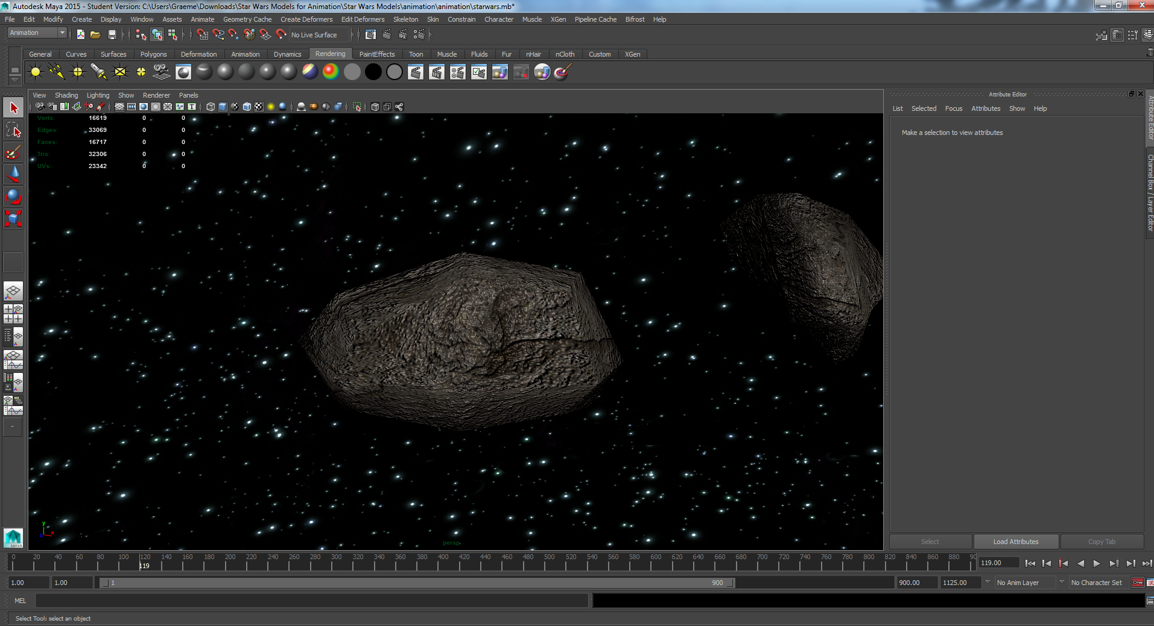Click the Open Scene folder icon

[x=95, y=35]
